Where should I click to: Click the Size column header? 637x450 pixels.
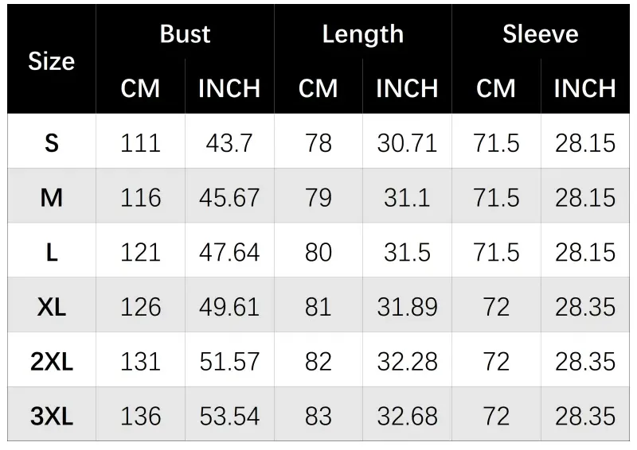click(51, 61)
